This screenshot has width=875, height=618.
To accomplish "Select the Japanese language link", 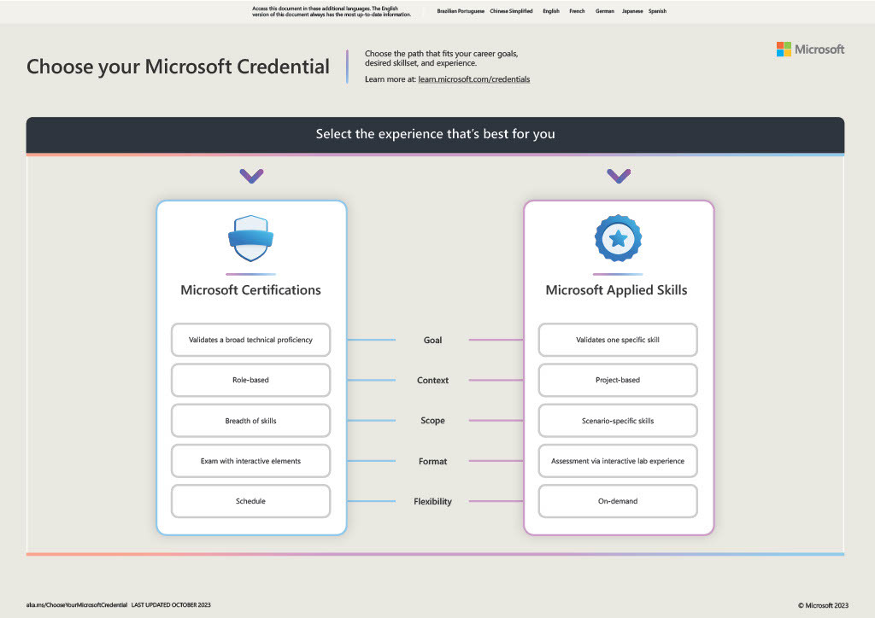I will 632,12.
